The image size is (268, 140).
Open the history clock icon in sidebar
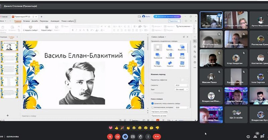coord(195,57)
